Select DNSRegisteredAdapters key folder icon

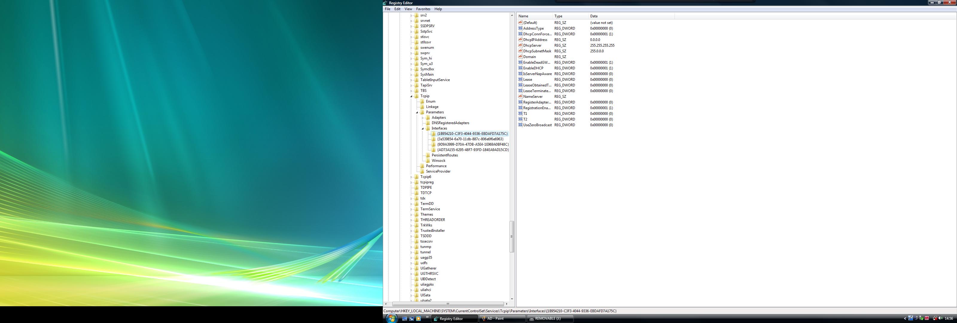(428, 123)
